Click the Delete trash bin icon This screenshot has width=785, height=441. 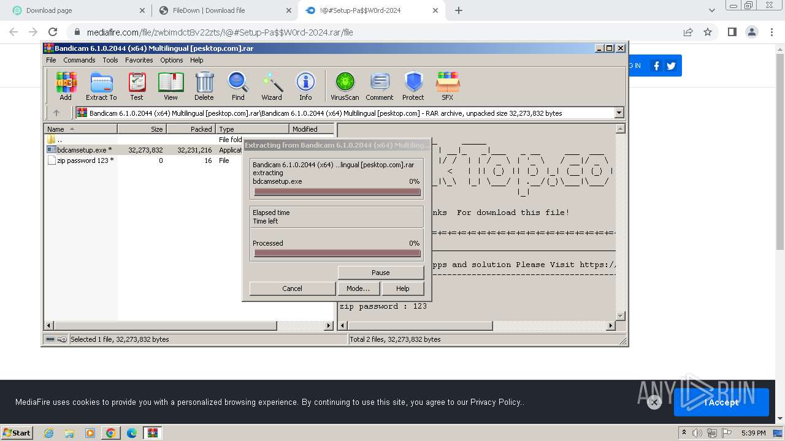[204, 86]
